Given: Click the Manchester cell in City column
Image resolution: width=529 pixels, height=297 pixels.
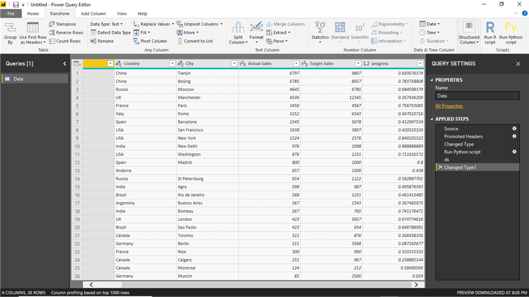Looking at the screenshot, I should tap(207, 97).
